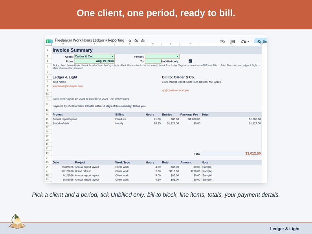Click the 10.25 hours cell
This screenshot has width=312, height=234.
pos(157,123)
